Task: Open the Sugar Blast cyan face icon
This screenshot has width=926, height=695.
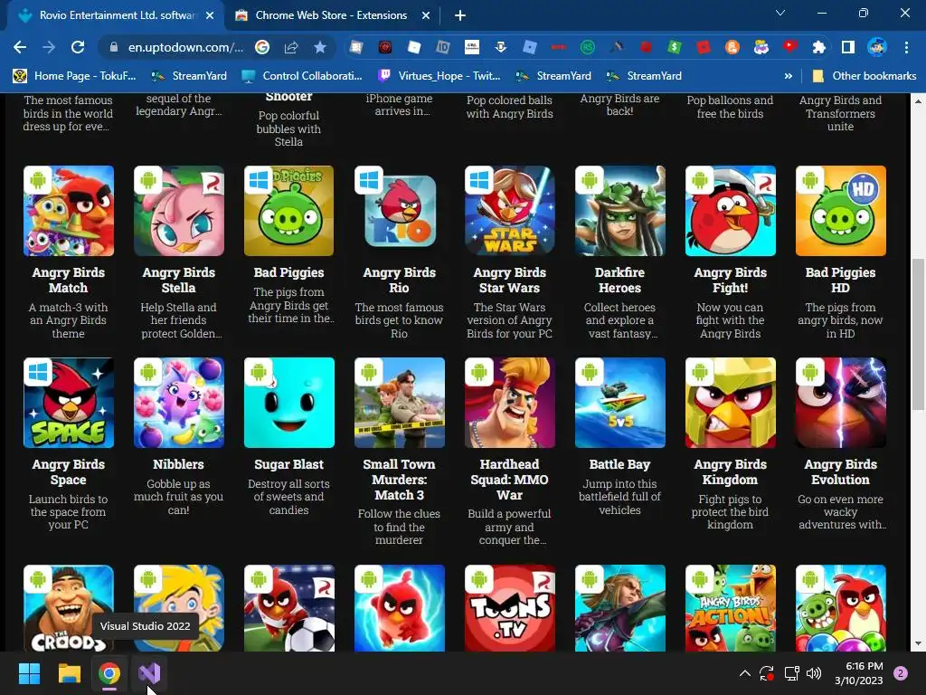Action: [x=289, y=403]
